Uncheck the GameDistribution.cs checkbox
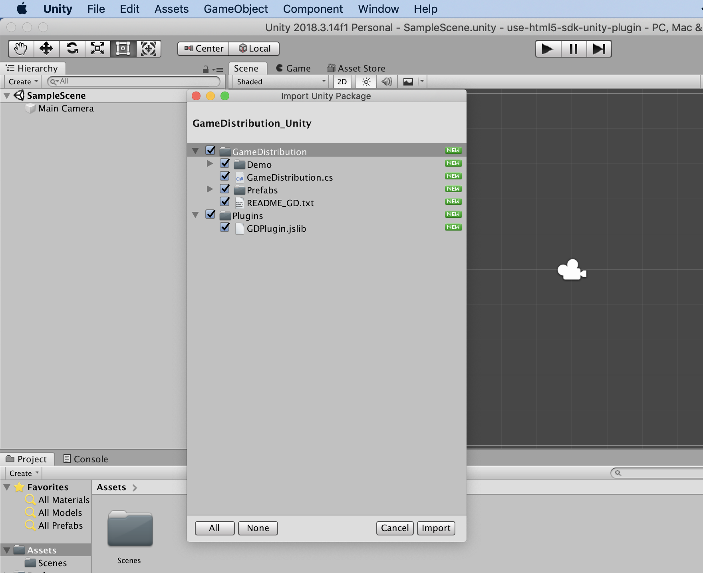Screen dimensions: 703x573 [225, 176]
